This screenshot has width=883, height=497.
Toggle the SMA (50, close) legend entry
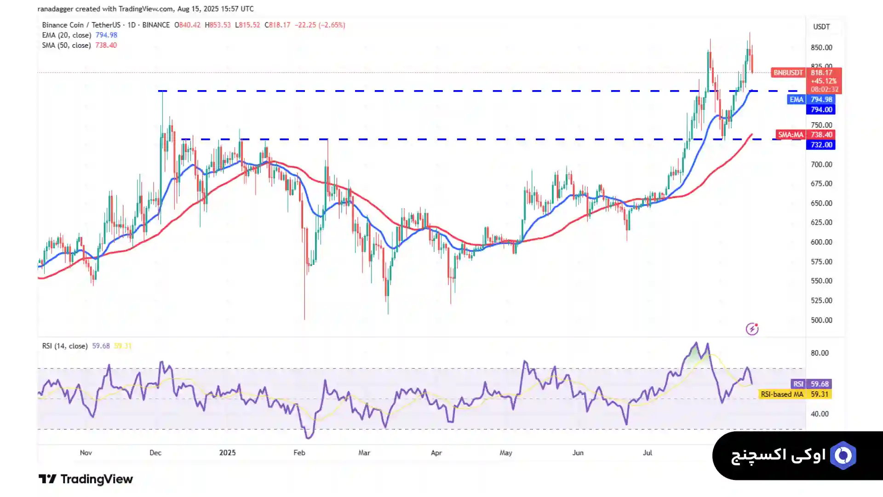66,46
